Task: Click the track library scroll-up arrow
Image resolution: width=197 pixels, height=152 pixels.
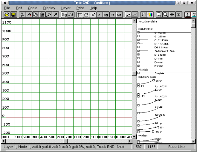Action: [193, 21]
